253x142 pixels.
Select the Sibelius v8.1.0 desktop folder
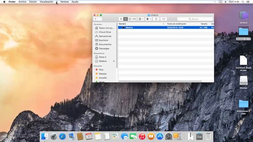(244, 34)
